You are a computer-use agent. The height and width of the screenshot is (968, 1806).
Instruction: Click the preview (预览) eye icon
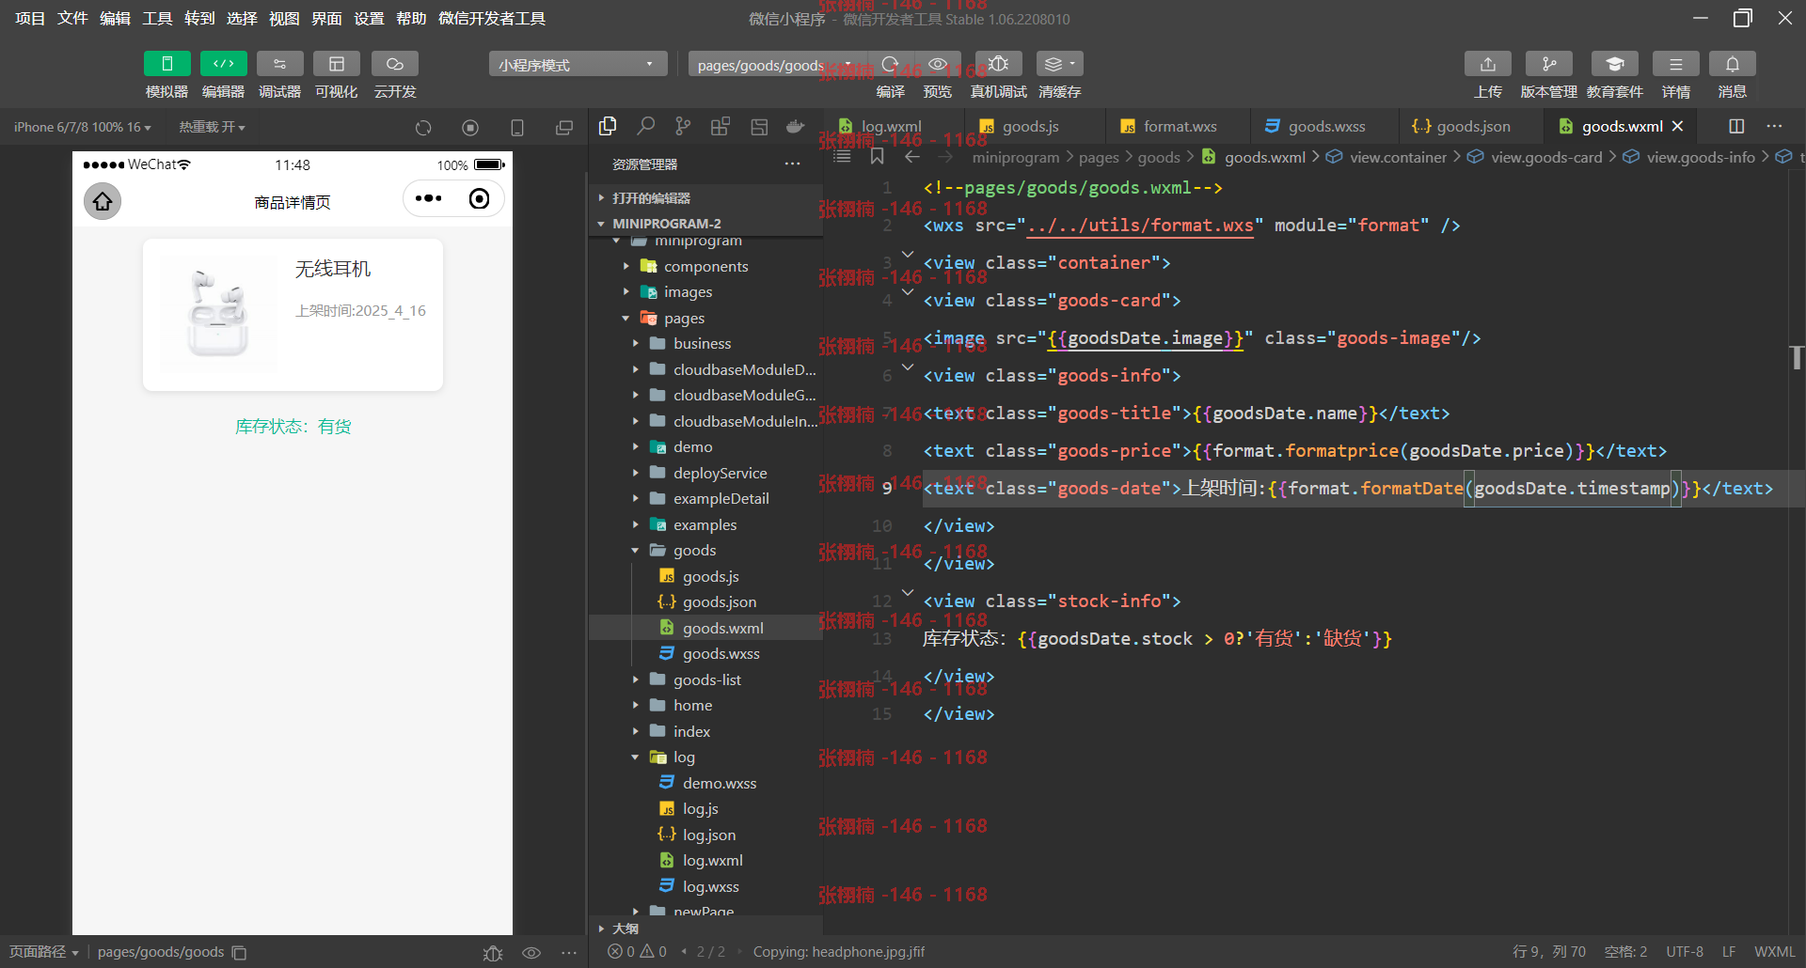(938, 64)
